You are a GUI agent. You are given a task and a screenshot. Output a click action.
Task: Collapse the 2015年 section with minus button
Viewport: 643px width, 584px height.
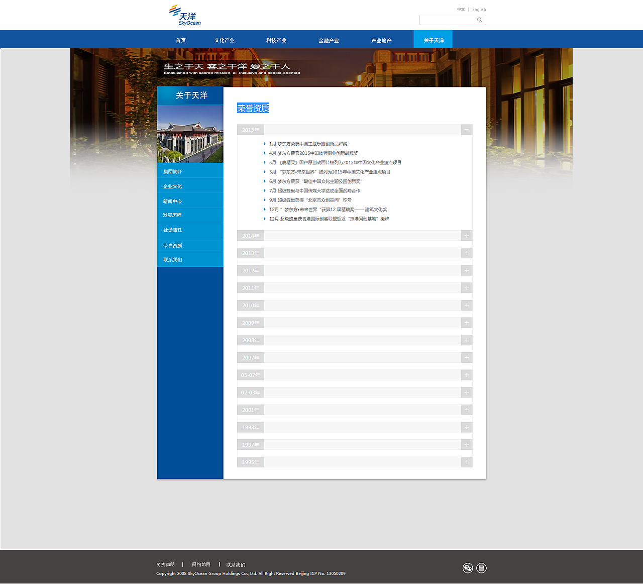467,130
